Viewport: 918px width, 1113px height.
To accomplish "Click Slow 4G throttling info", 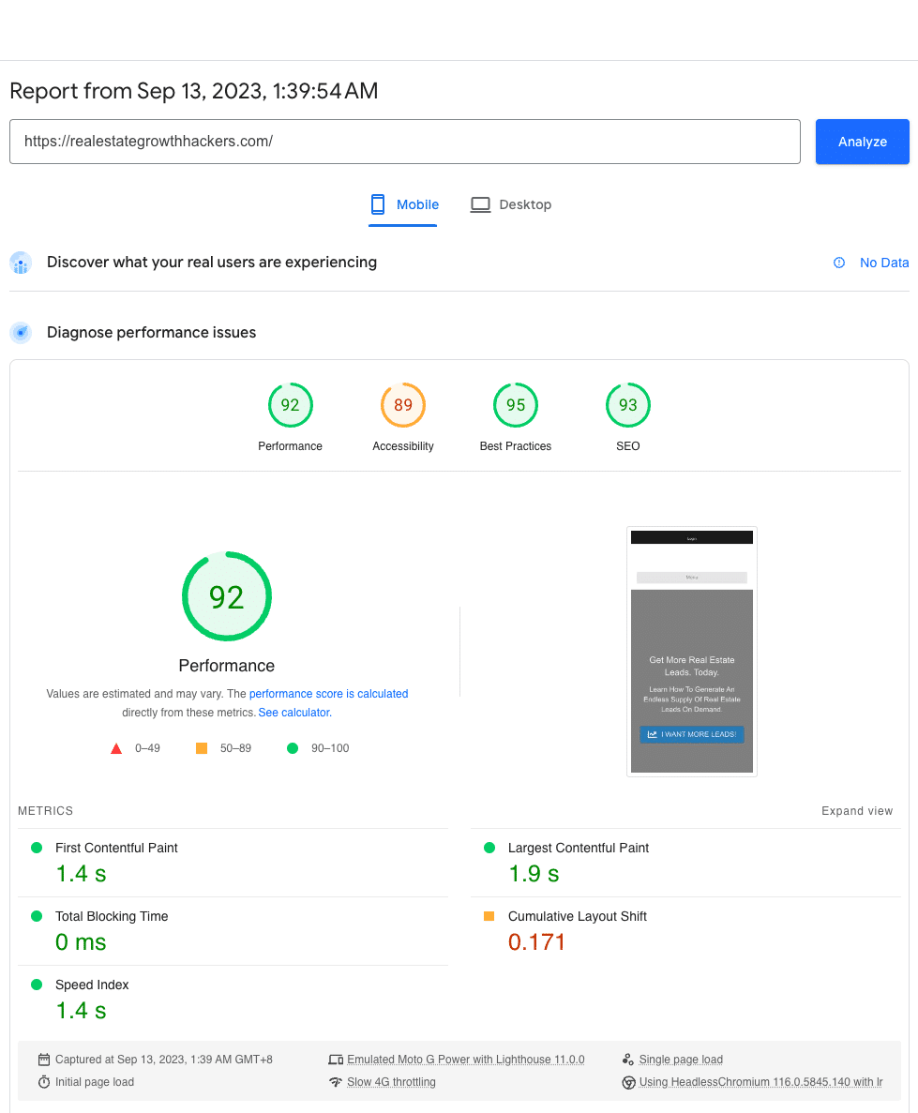I will [391, 1082].
